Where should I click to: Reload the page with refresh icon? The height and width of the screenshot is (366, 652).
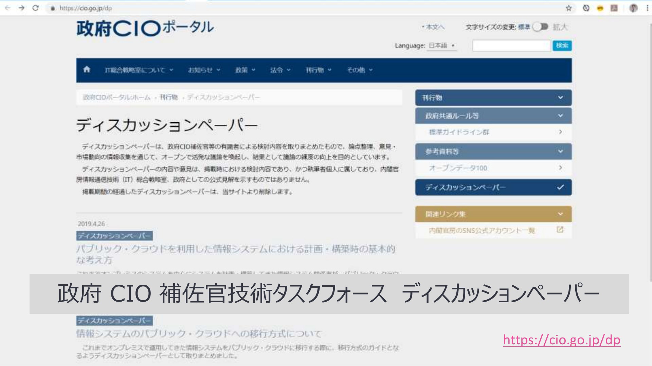(35, 8)
